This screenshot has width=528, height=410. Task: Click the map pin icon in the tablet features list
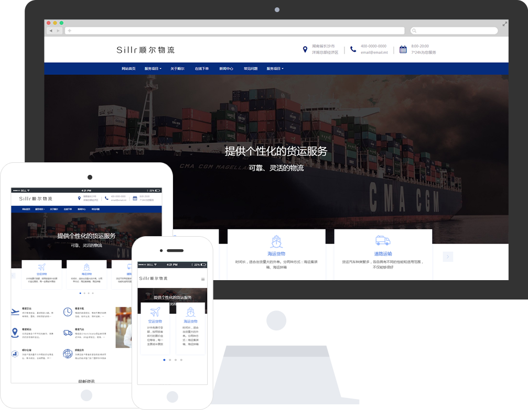[15, 333]
